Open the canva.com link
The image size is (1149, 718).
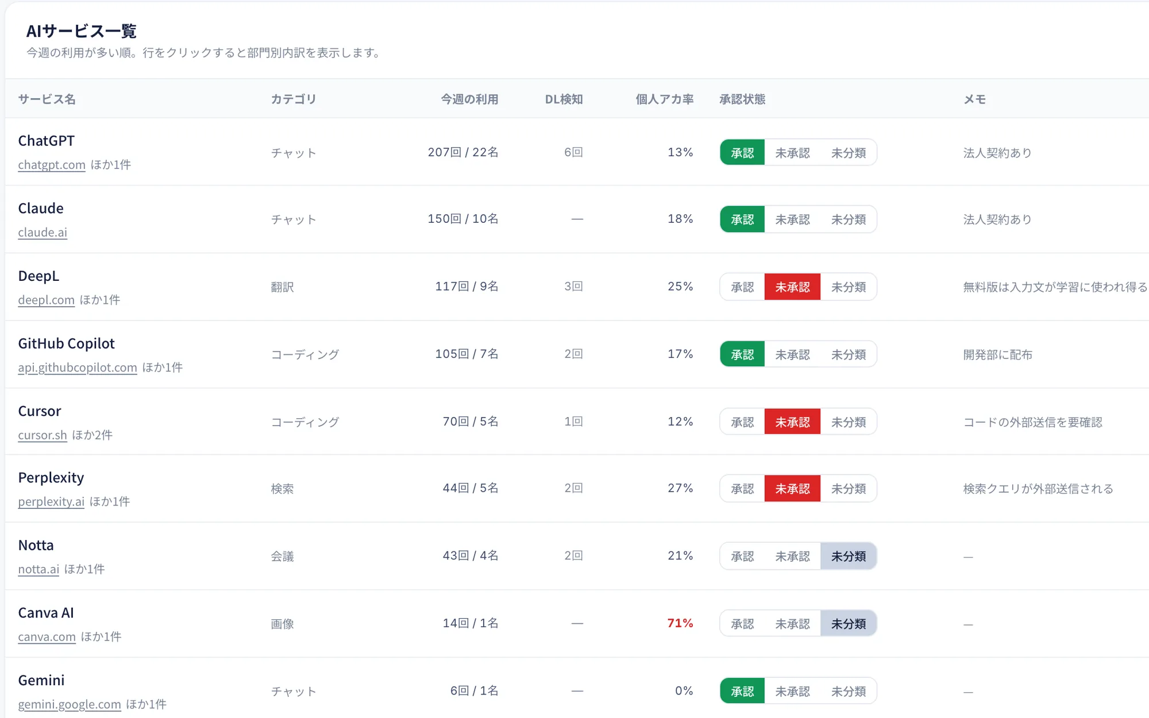(x=47, y=636)
